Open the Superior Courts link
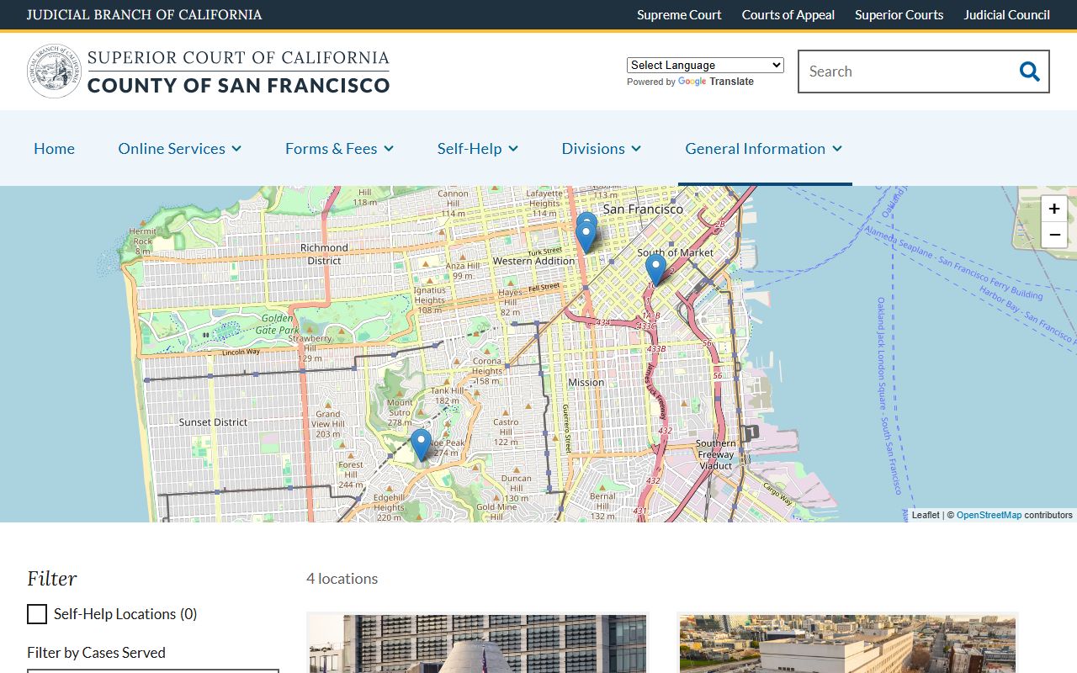Image resolution: width=1077 pixels, height=673 pixels. pos(899,14)
